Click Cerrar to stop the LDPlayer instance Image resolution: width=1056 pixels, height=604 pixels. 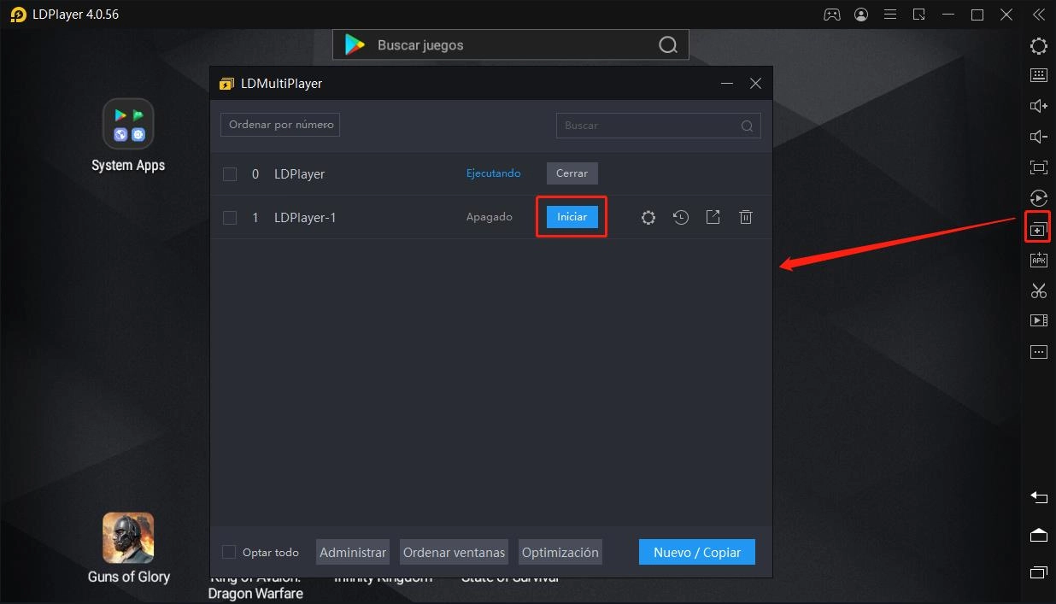(572, 173)
